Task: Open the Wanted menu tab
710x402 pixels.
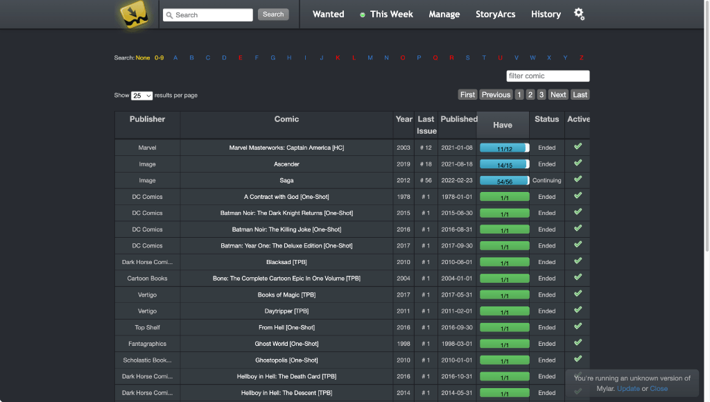Action: [328, 14]
